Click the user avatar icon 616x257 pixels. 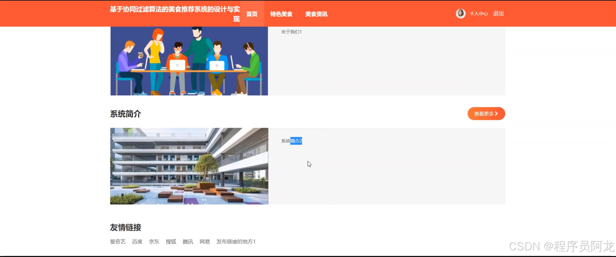460,14
